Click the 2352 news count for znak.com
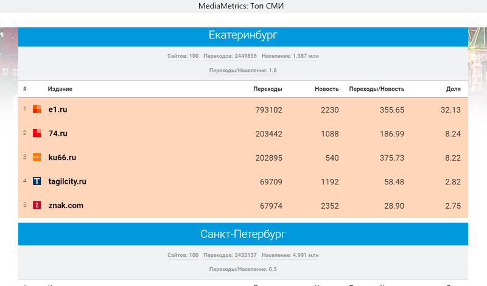This screenshot has height=286, width=487. coord(330,206)
